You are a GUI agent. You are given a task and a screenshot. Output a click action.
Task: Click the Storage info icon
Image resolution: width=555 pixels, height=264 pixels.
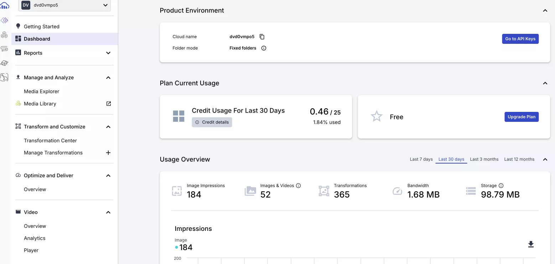click(501, 186)
